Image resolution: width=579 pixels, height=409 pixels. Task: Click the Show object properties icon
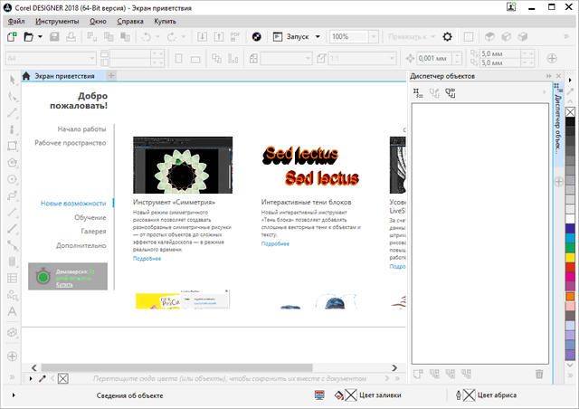pos(419,92)
